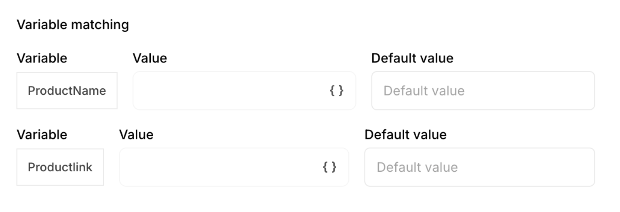Click Default value label in first row
The width and height of the screenshot is (620, 212).
point(412,58)
